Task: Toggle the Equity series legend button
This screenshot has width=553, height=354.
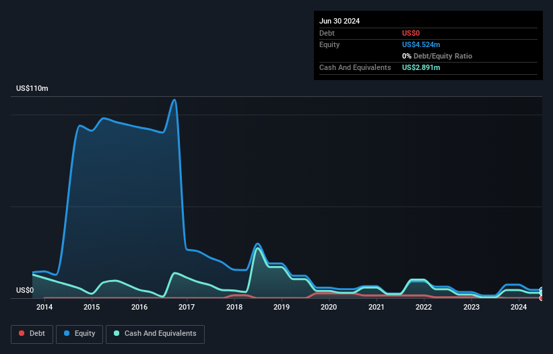Action: (x=79, y=334)
